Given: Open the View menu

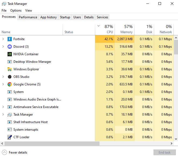Looking at the screenshot, I should pyautogui.click(x=29, y=11).
